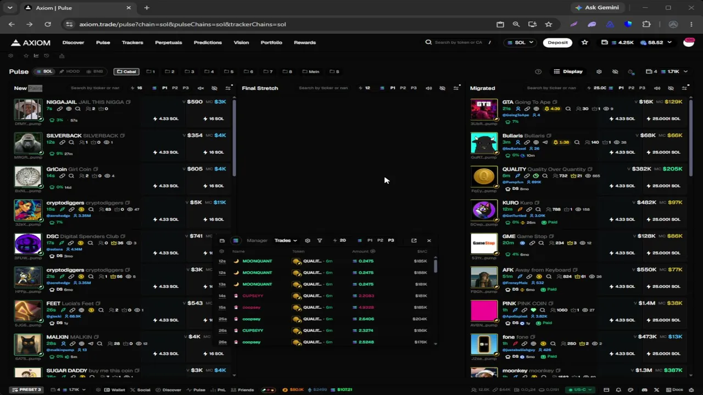Viewport: 703px width, 395px height.
Task: Open the Perpetuals menu item
Action: pyautogui.click(x=169, y=42)
